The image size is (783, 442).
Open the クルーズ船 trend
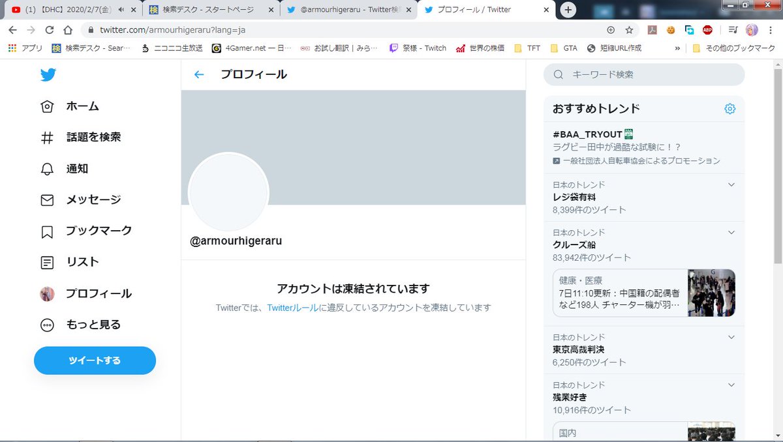tap(644, 244)
